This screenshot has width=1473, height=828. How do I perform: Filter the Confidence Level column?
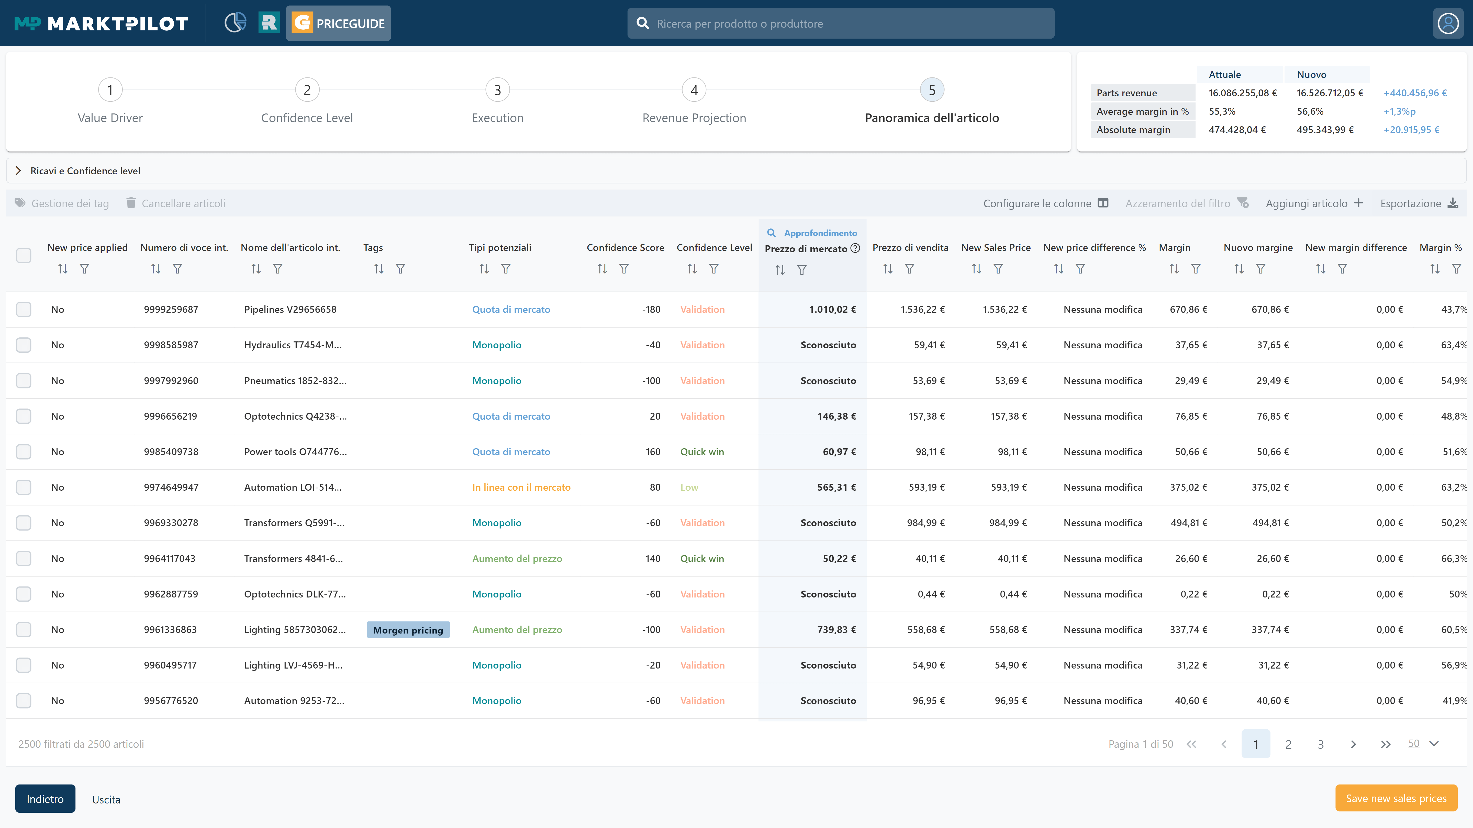click(714, 269)
